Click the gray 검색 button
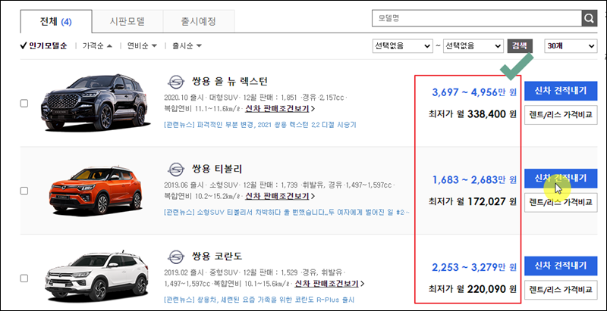This screenshot has width=607, height=311. point(520,46)
